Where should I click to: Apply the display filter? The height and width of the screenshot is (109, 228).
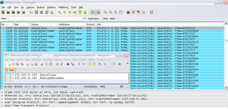point(112,18)
